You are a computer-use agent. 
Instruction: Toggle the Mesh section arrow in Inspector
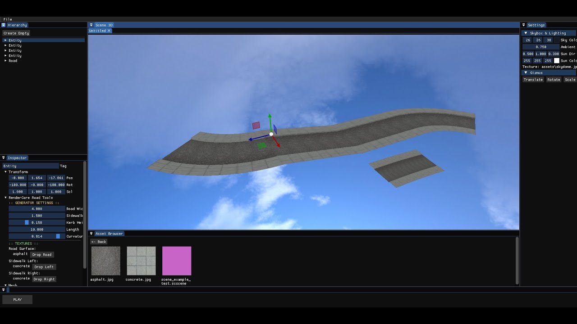[6, 285]
